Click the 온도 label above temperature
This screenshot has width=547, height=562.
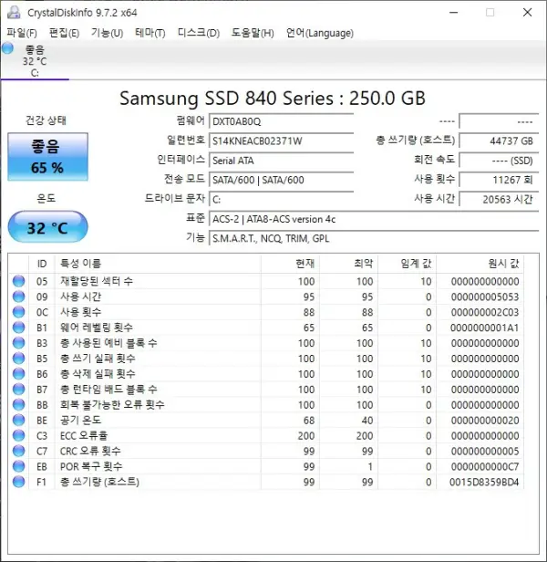click(46, 198)
